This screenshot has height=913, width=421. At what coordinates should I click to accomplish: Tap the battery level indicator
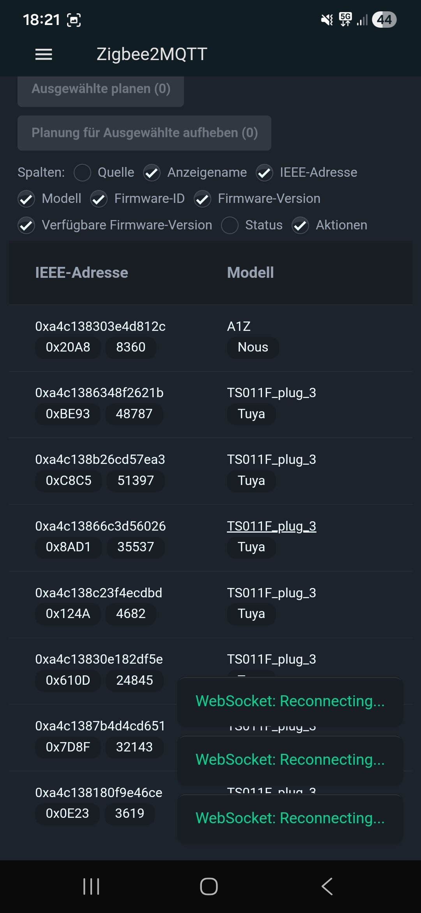[x=384, y=20]
